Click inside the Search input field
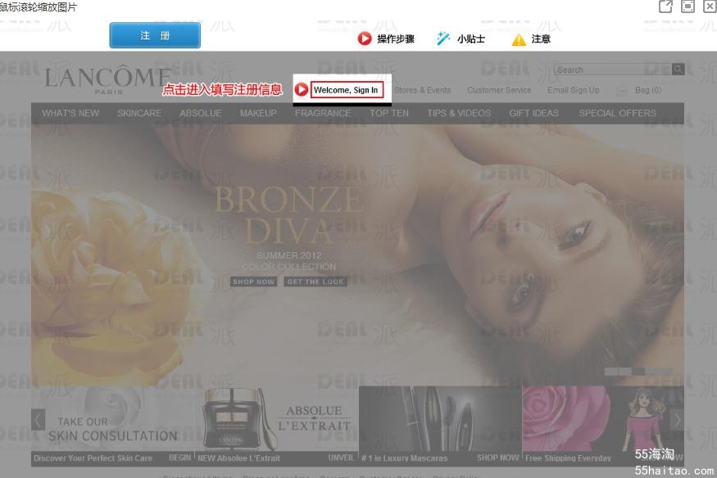Screen dimensions: 717x478 click(613, 70)
